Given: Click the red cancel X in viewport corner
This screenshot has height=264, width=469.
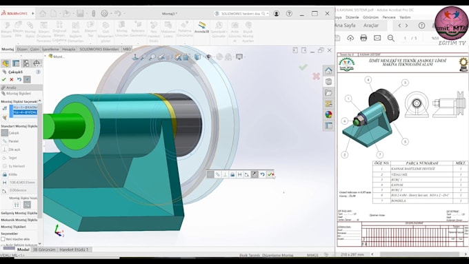Looking at the screenshot, I should point(316,77).
